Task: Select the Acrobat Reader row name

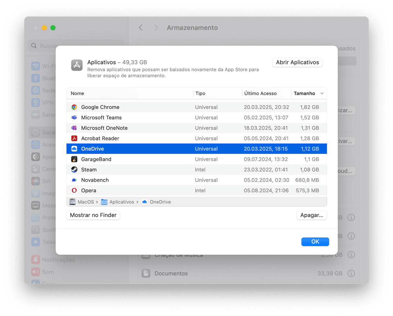Action: point(100,138)
